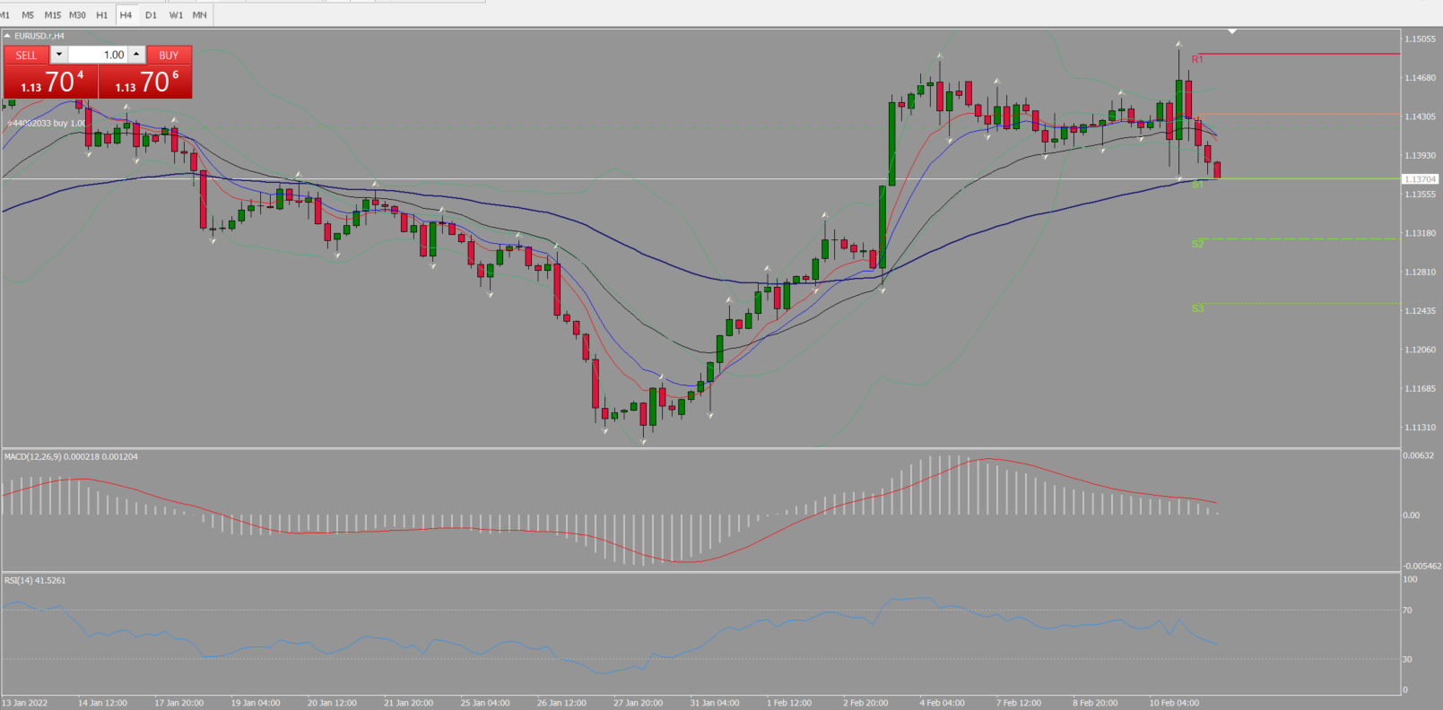The width and height of the screenshot is (1443, 710).
Task: Click the S2 support level label
Action: pyautogui.click(x=1197, y=244)
